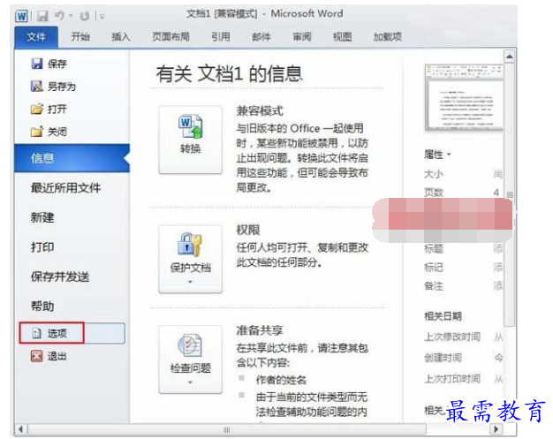
Task: Choose 新建 in the backstage menu
Action: tap(42, 217)
